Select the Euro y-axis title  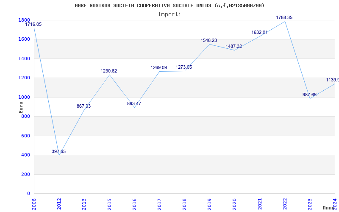click(x=21, y=107)
